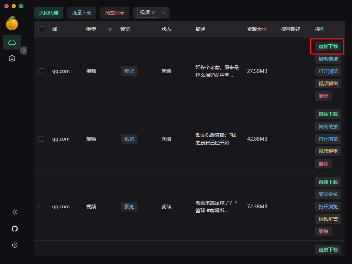Click 直接下载 for first video row

pos(328,46)
